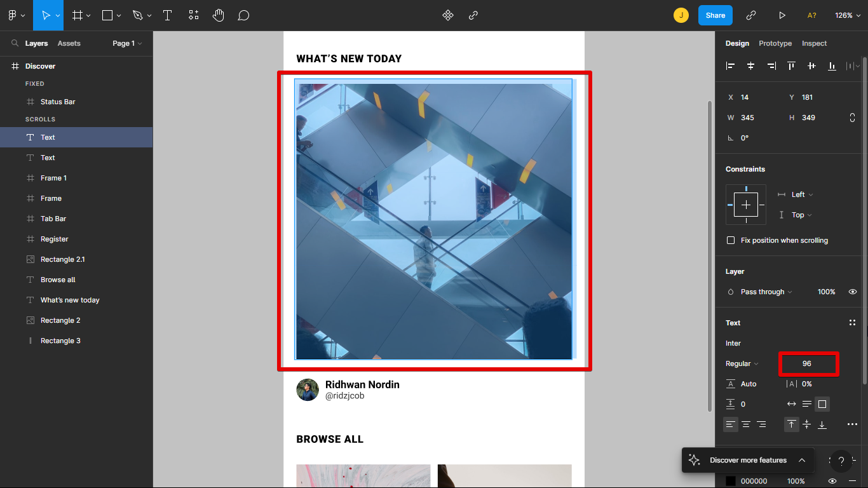Toggle constrain proportions lock
This screenshot has height=488, width=868.
[853, 118]
